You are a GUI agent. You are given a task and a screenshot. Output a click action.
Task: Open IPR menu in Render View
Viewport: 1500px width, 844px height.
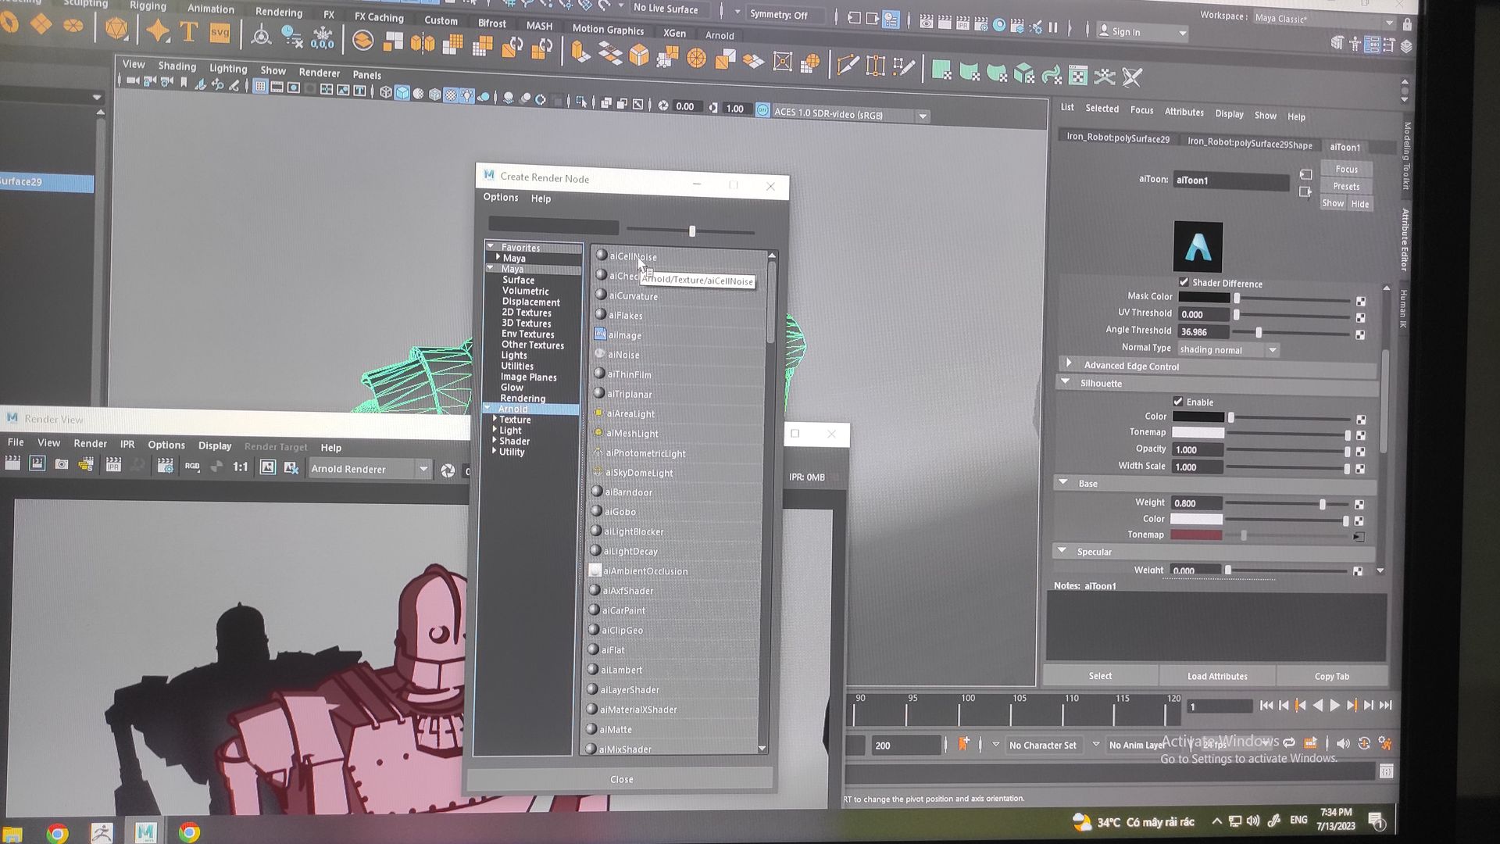pos(127,444)
